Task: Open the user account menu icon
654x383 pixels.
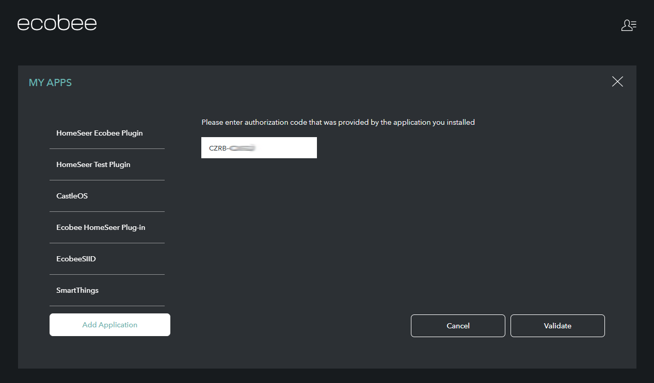Action: [x=628, y=25]
